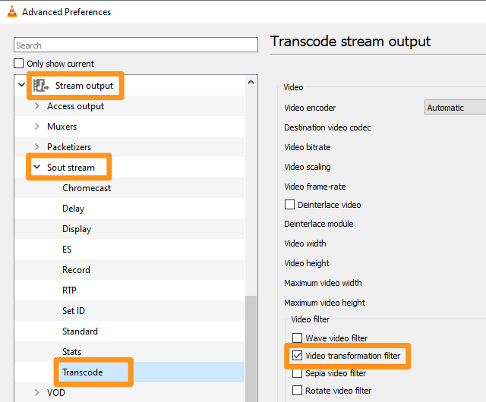Uncheck the Video transformation filter checkbox
The height and width of the screenshot is (402, 486).
[297, 356]
